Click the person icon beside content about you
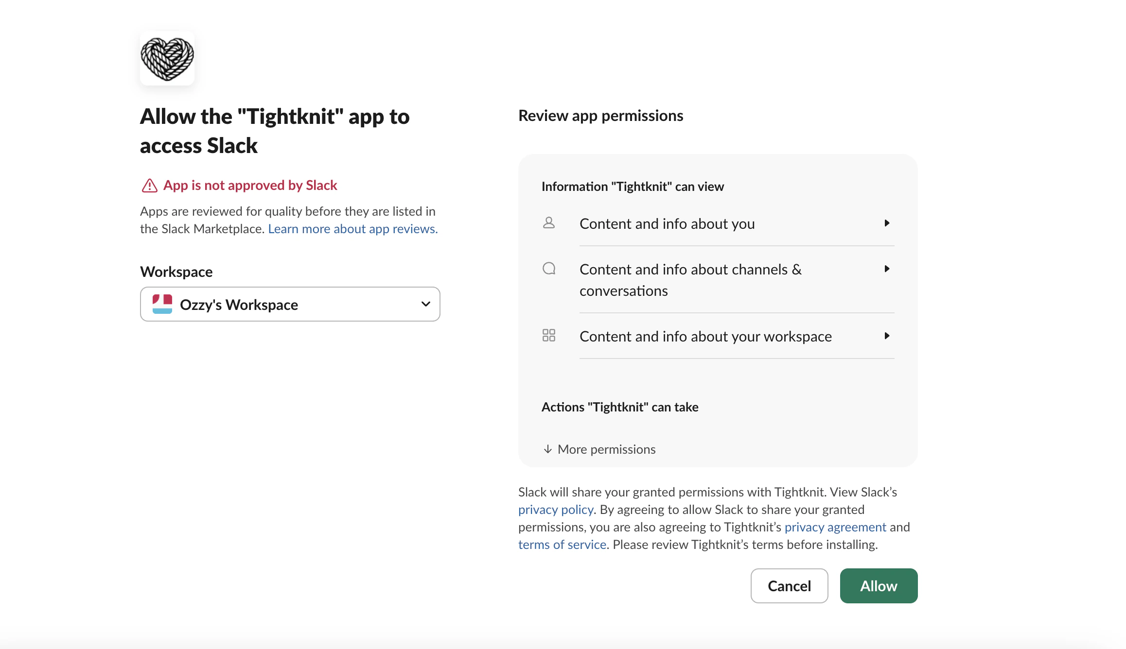 (x=549, y=223)
